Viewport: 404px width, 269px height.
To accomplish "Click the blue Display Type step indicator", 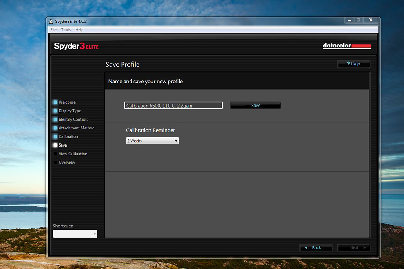I will click(x=55, y=111).
